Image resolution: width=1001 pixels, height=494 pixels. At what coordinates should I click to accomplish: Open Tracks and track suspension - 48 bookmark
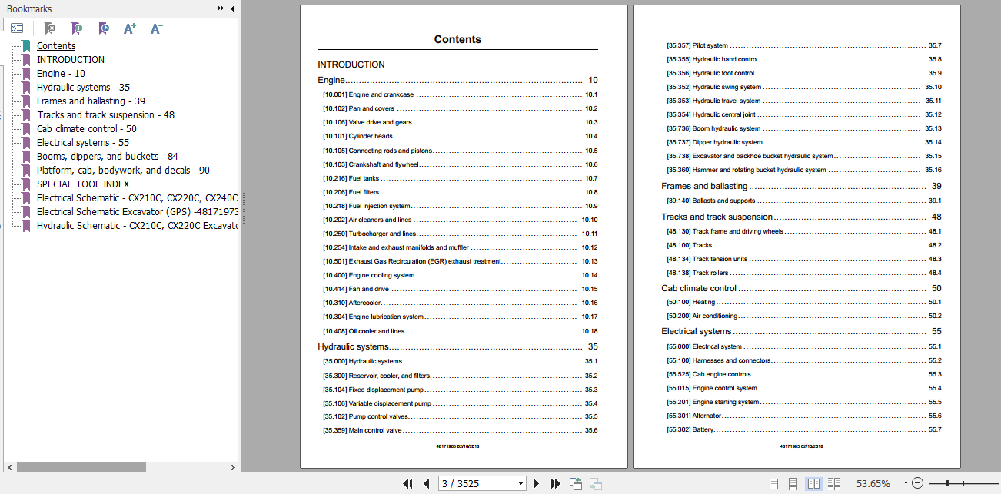(x=105, y=115)
